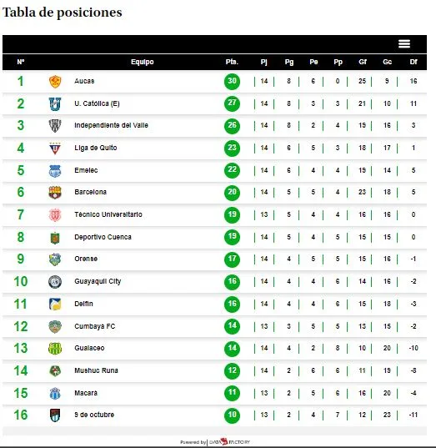This screenshot has width=436, height=448.
Task: Click the green 30 points badge for Aucas
Action: tap(232, 82)
